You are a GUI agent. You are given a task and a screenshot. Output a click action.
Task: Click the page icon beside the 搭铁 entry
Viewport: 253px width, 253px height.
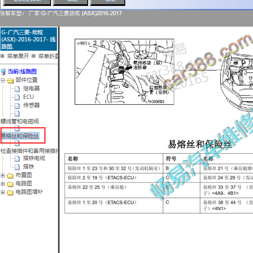point(17,167)
